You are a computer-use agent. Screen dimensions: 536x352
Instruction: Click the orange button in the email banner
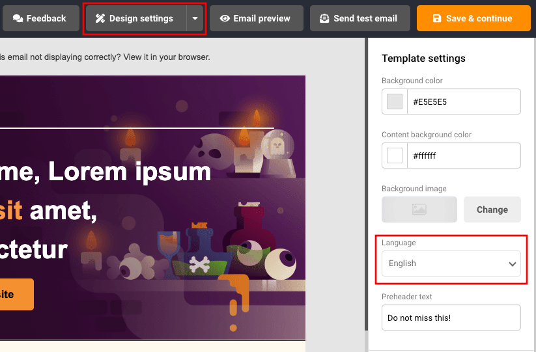[x=16, y=294]
